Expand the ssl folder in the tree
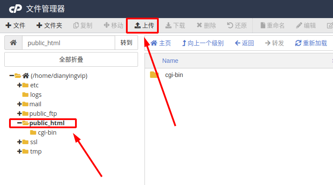The image size is (333, 185). click(x=19, y=142)
